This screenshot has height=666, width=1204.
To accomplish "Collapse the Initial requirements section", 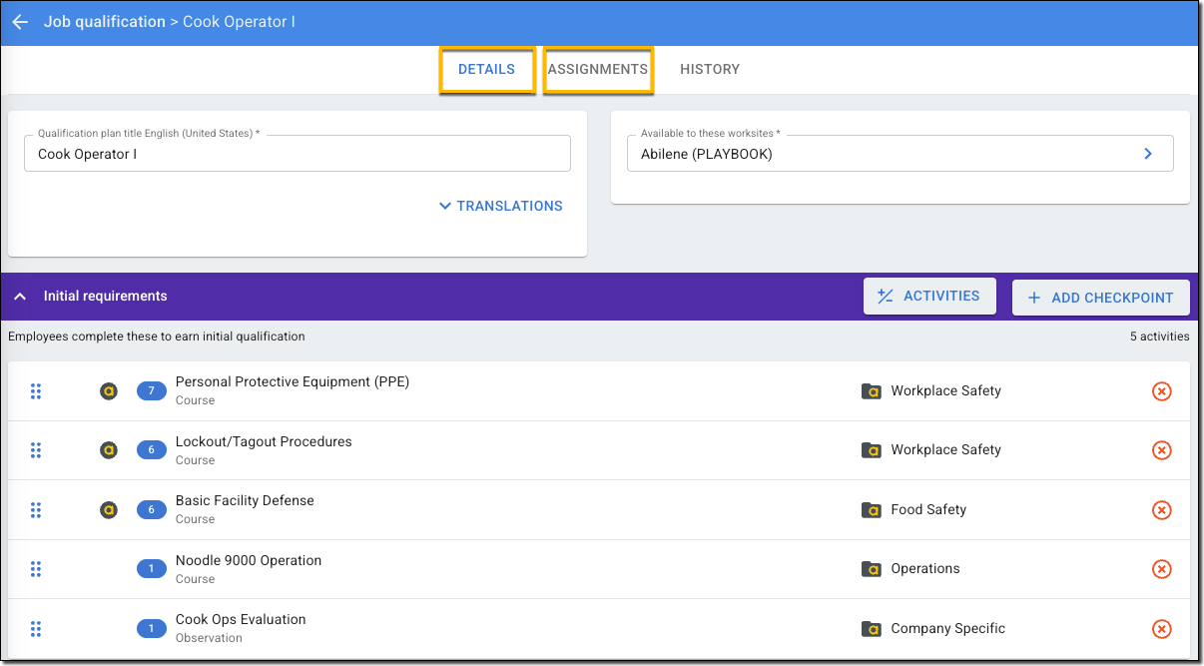I will coord(20,297).
